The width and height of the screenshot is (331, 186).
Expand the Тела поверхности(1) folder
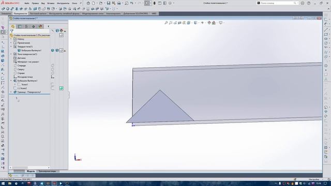click(x=11, y=54)
